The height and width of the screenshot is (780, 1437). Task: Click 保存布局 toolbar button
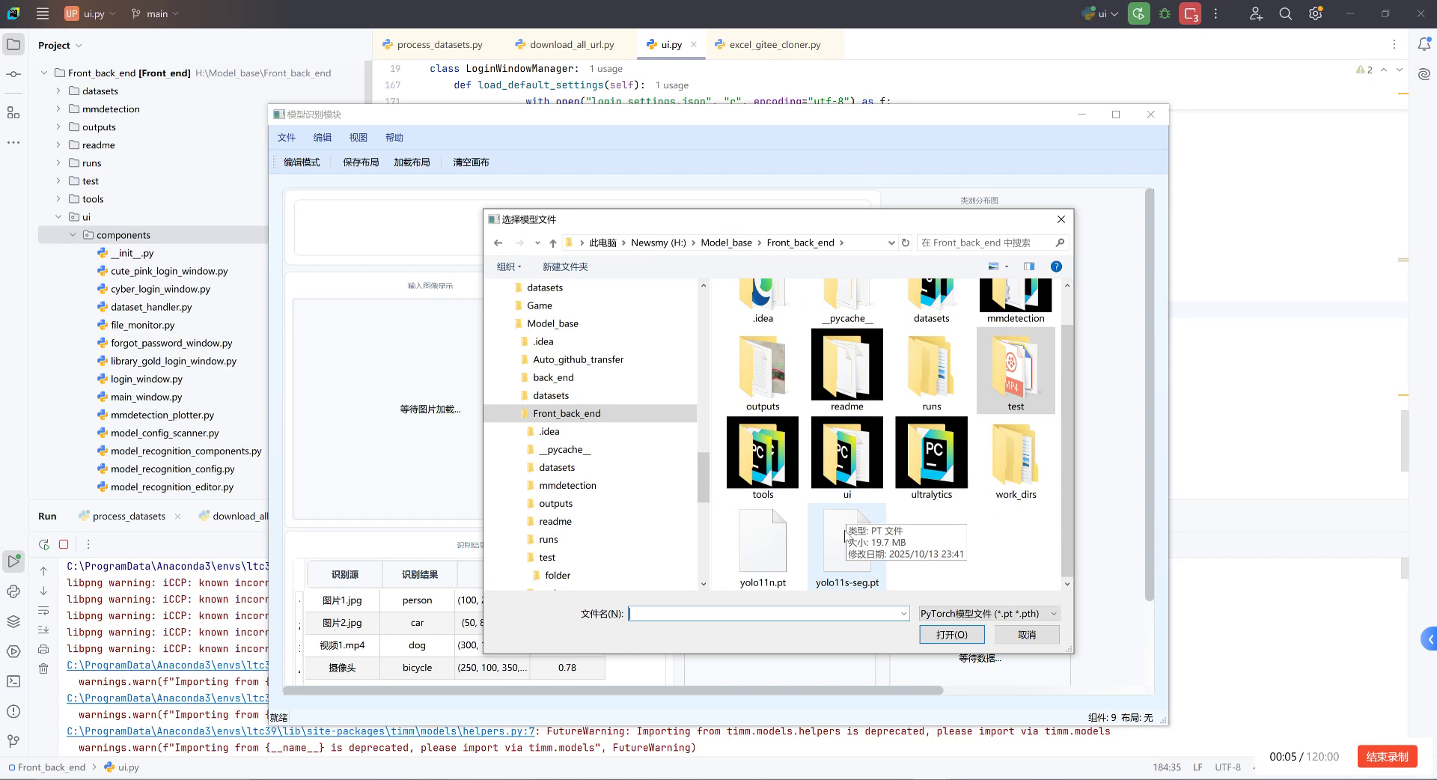361,162
